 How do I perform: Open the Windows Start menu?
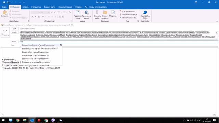(3, 120)
